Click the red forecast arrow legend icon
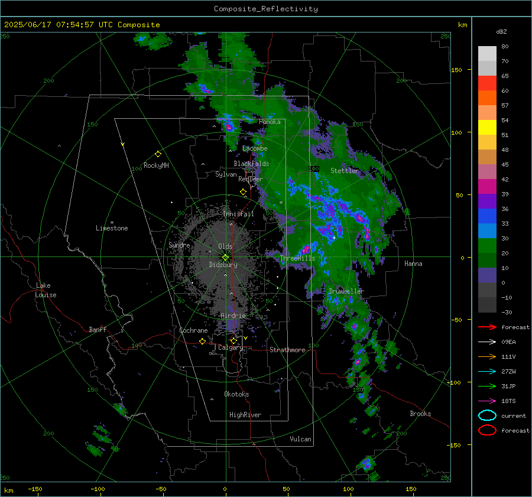This screenshot has height=497, width=532. (487, 327)
